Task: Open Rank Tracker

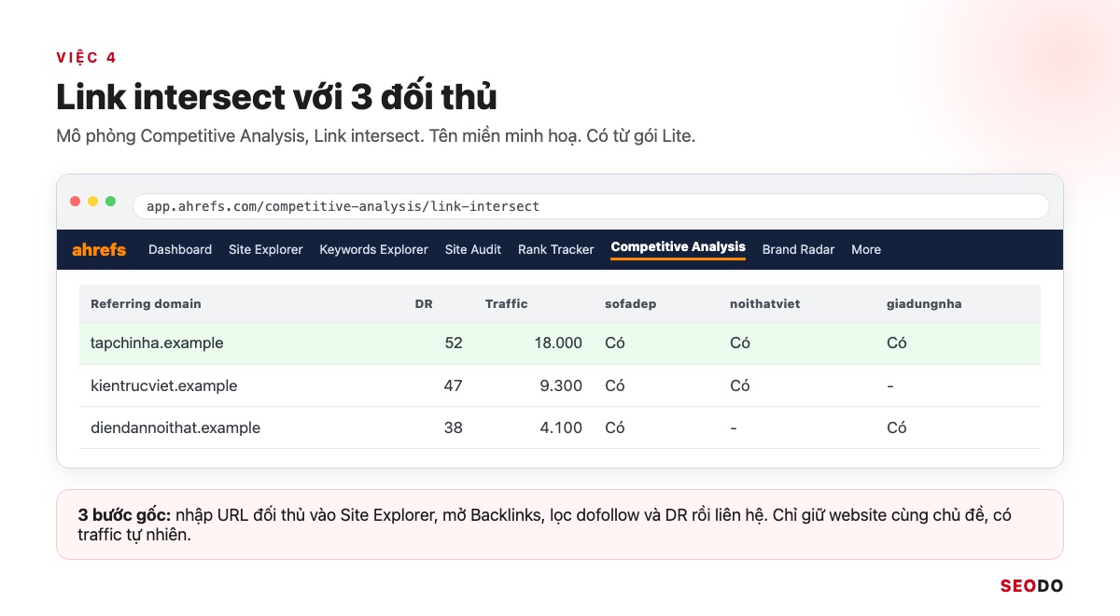Action: coord(556,249)
